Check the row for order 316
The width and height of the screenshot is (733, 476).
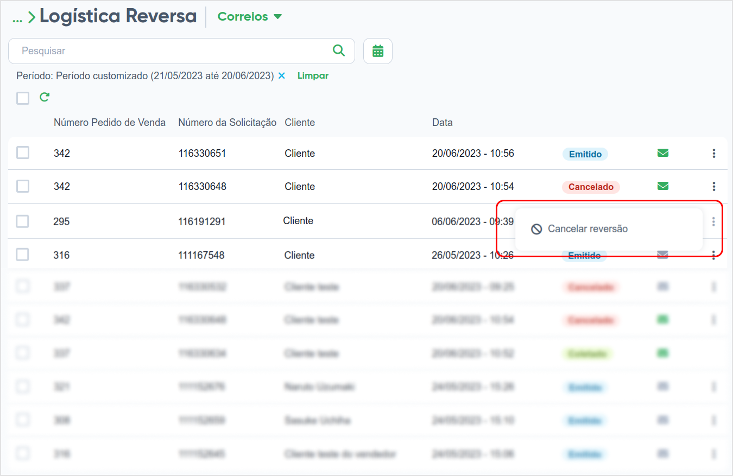23,255
